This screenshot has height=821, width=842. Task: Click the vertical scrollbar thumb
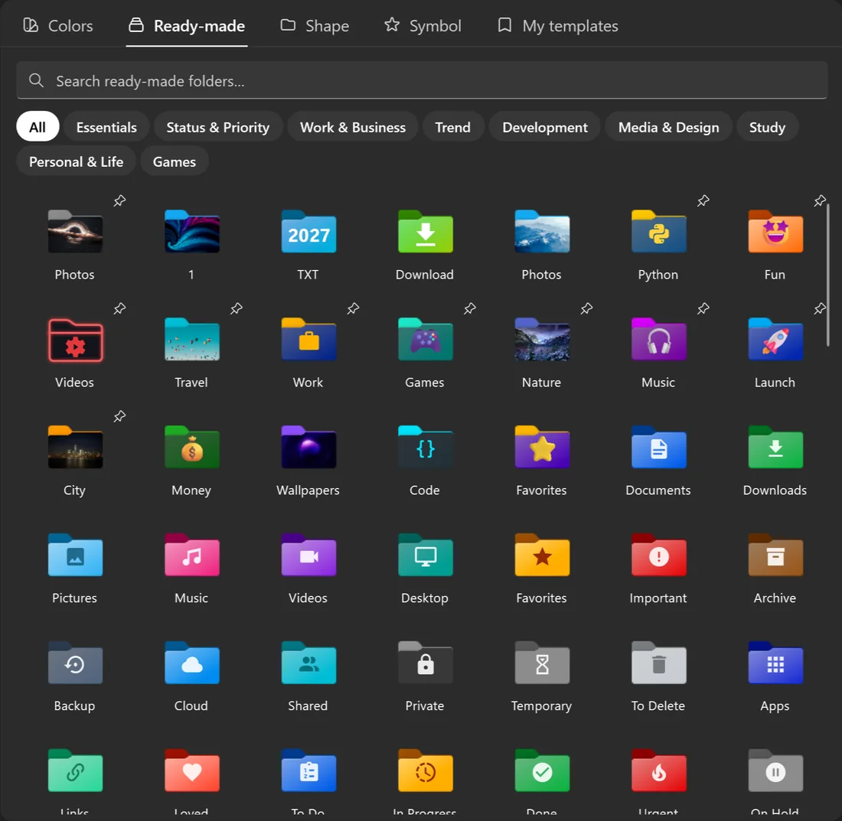(x=827, y=275)
